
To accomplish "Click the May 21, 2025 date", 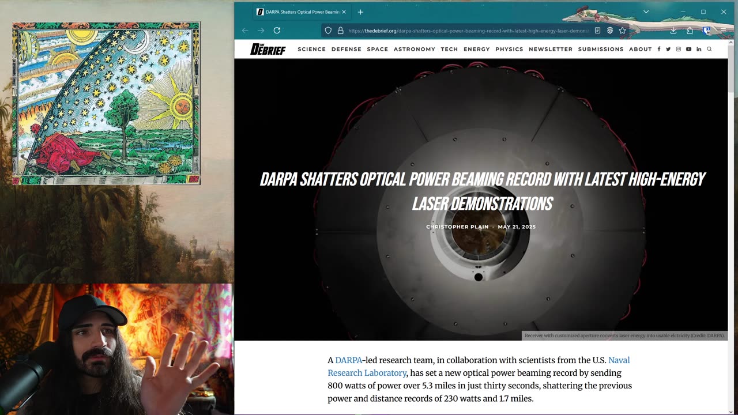I will coord(517,227).
